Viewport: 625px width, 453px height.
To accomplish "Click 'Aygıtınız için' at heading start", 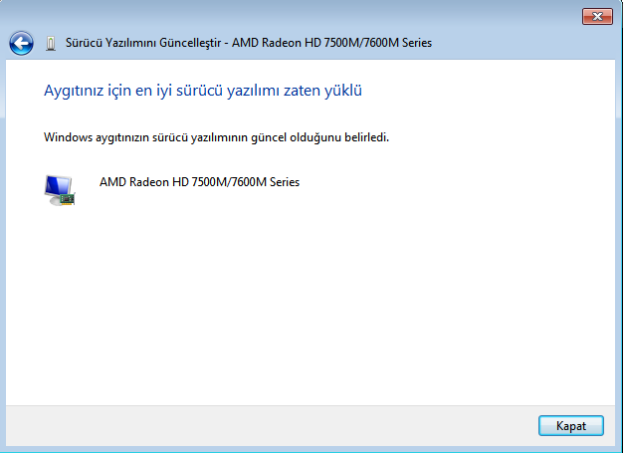I will [x=84, y=91].
